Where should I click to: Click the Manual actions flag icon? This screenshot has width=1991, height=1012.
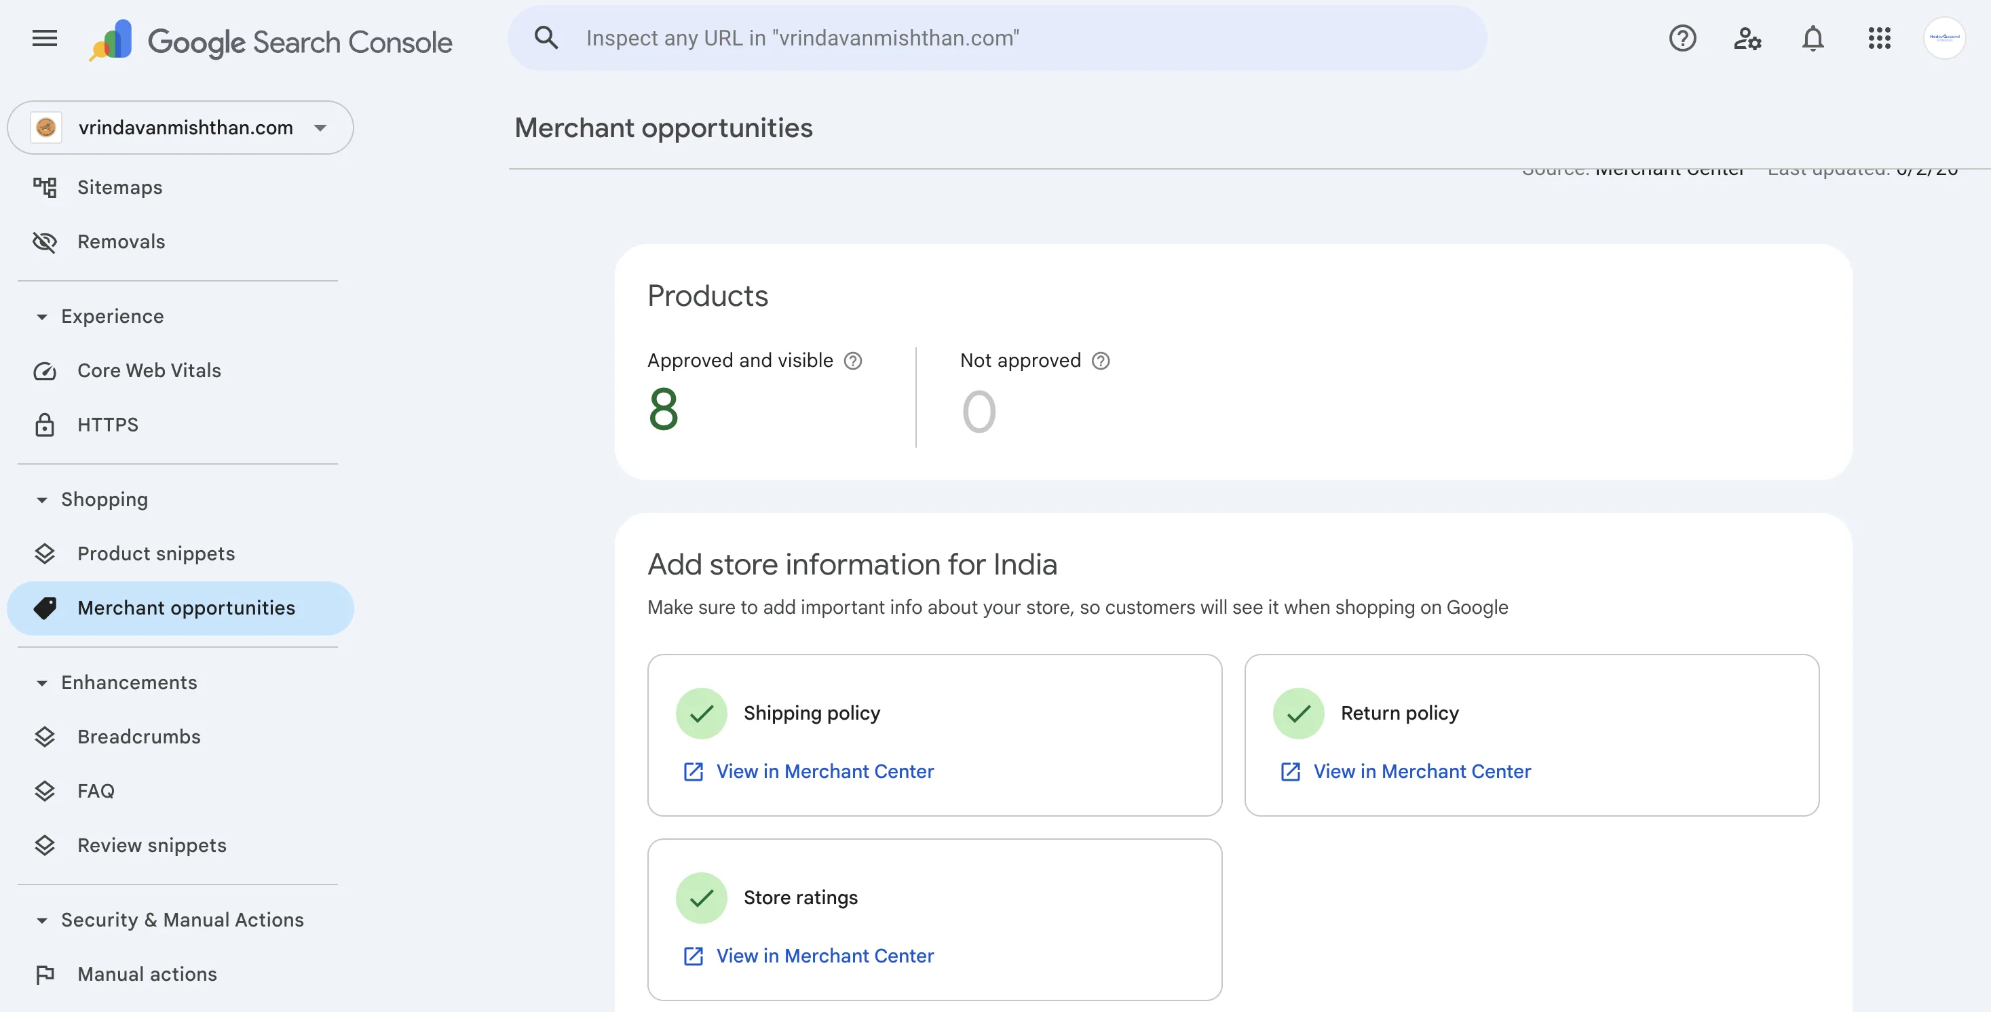click(x=45, y=974)
